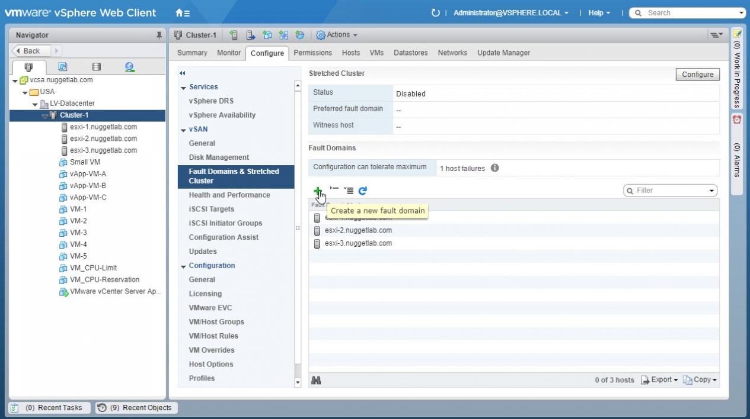The image size is (750, 419).
Task: Click the binoculars find icon
Action: tap(316, 380)
